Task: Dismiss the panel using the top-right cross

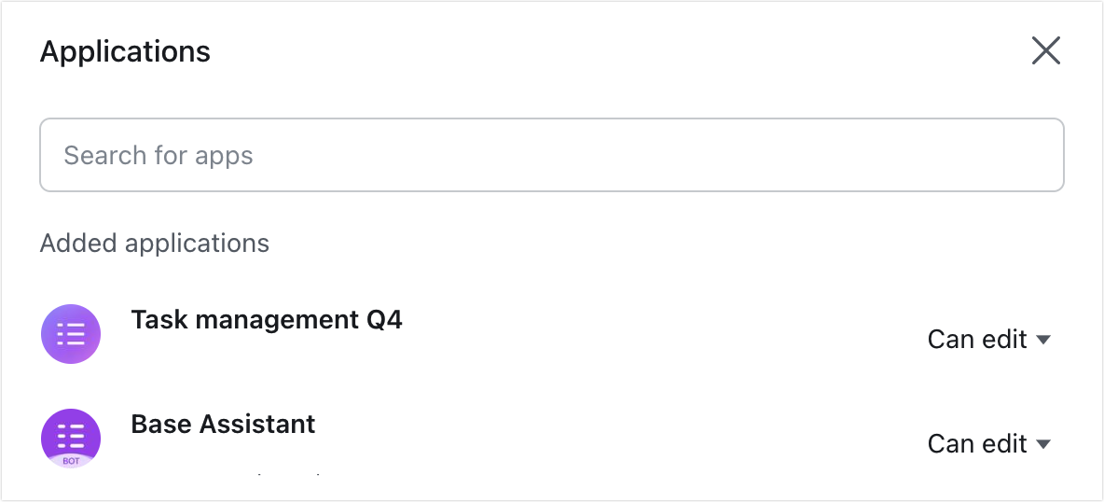Action: point(1045,50)
